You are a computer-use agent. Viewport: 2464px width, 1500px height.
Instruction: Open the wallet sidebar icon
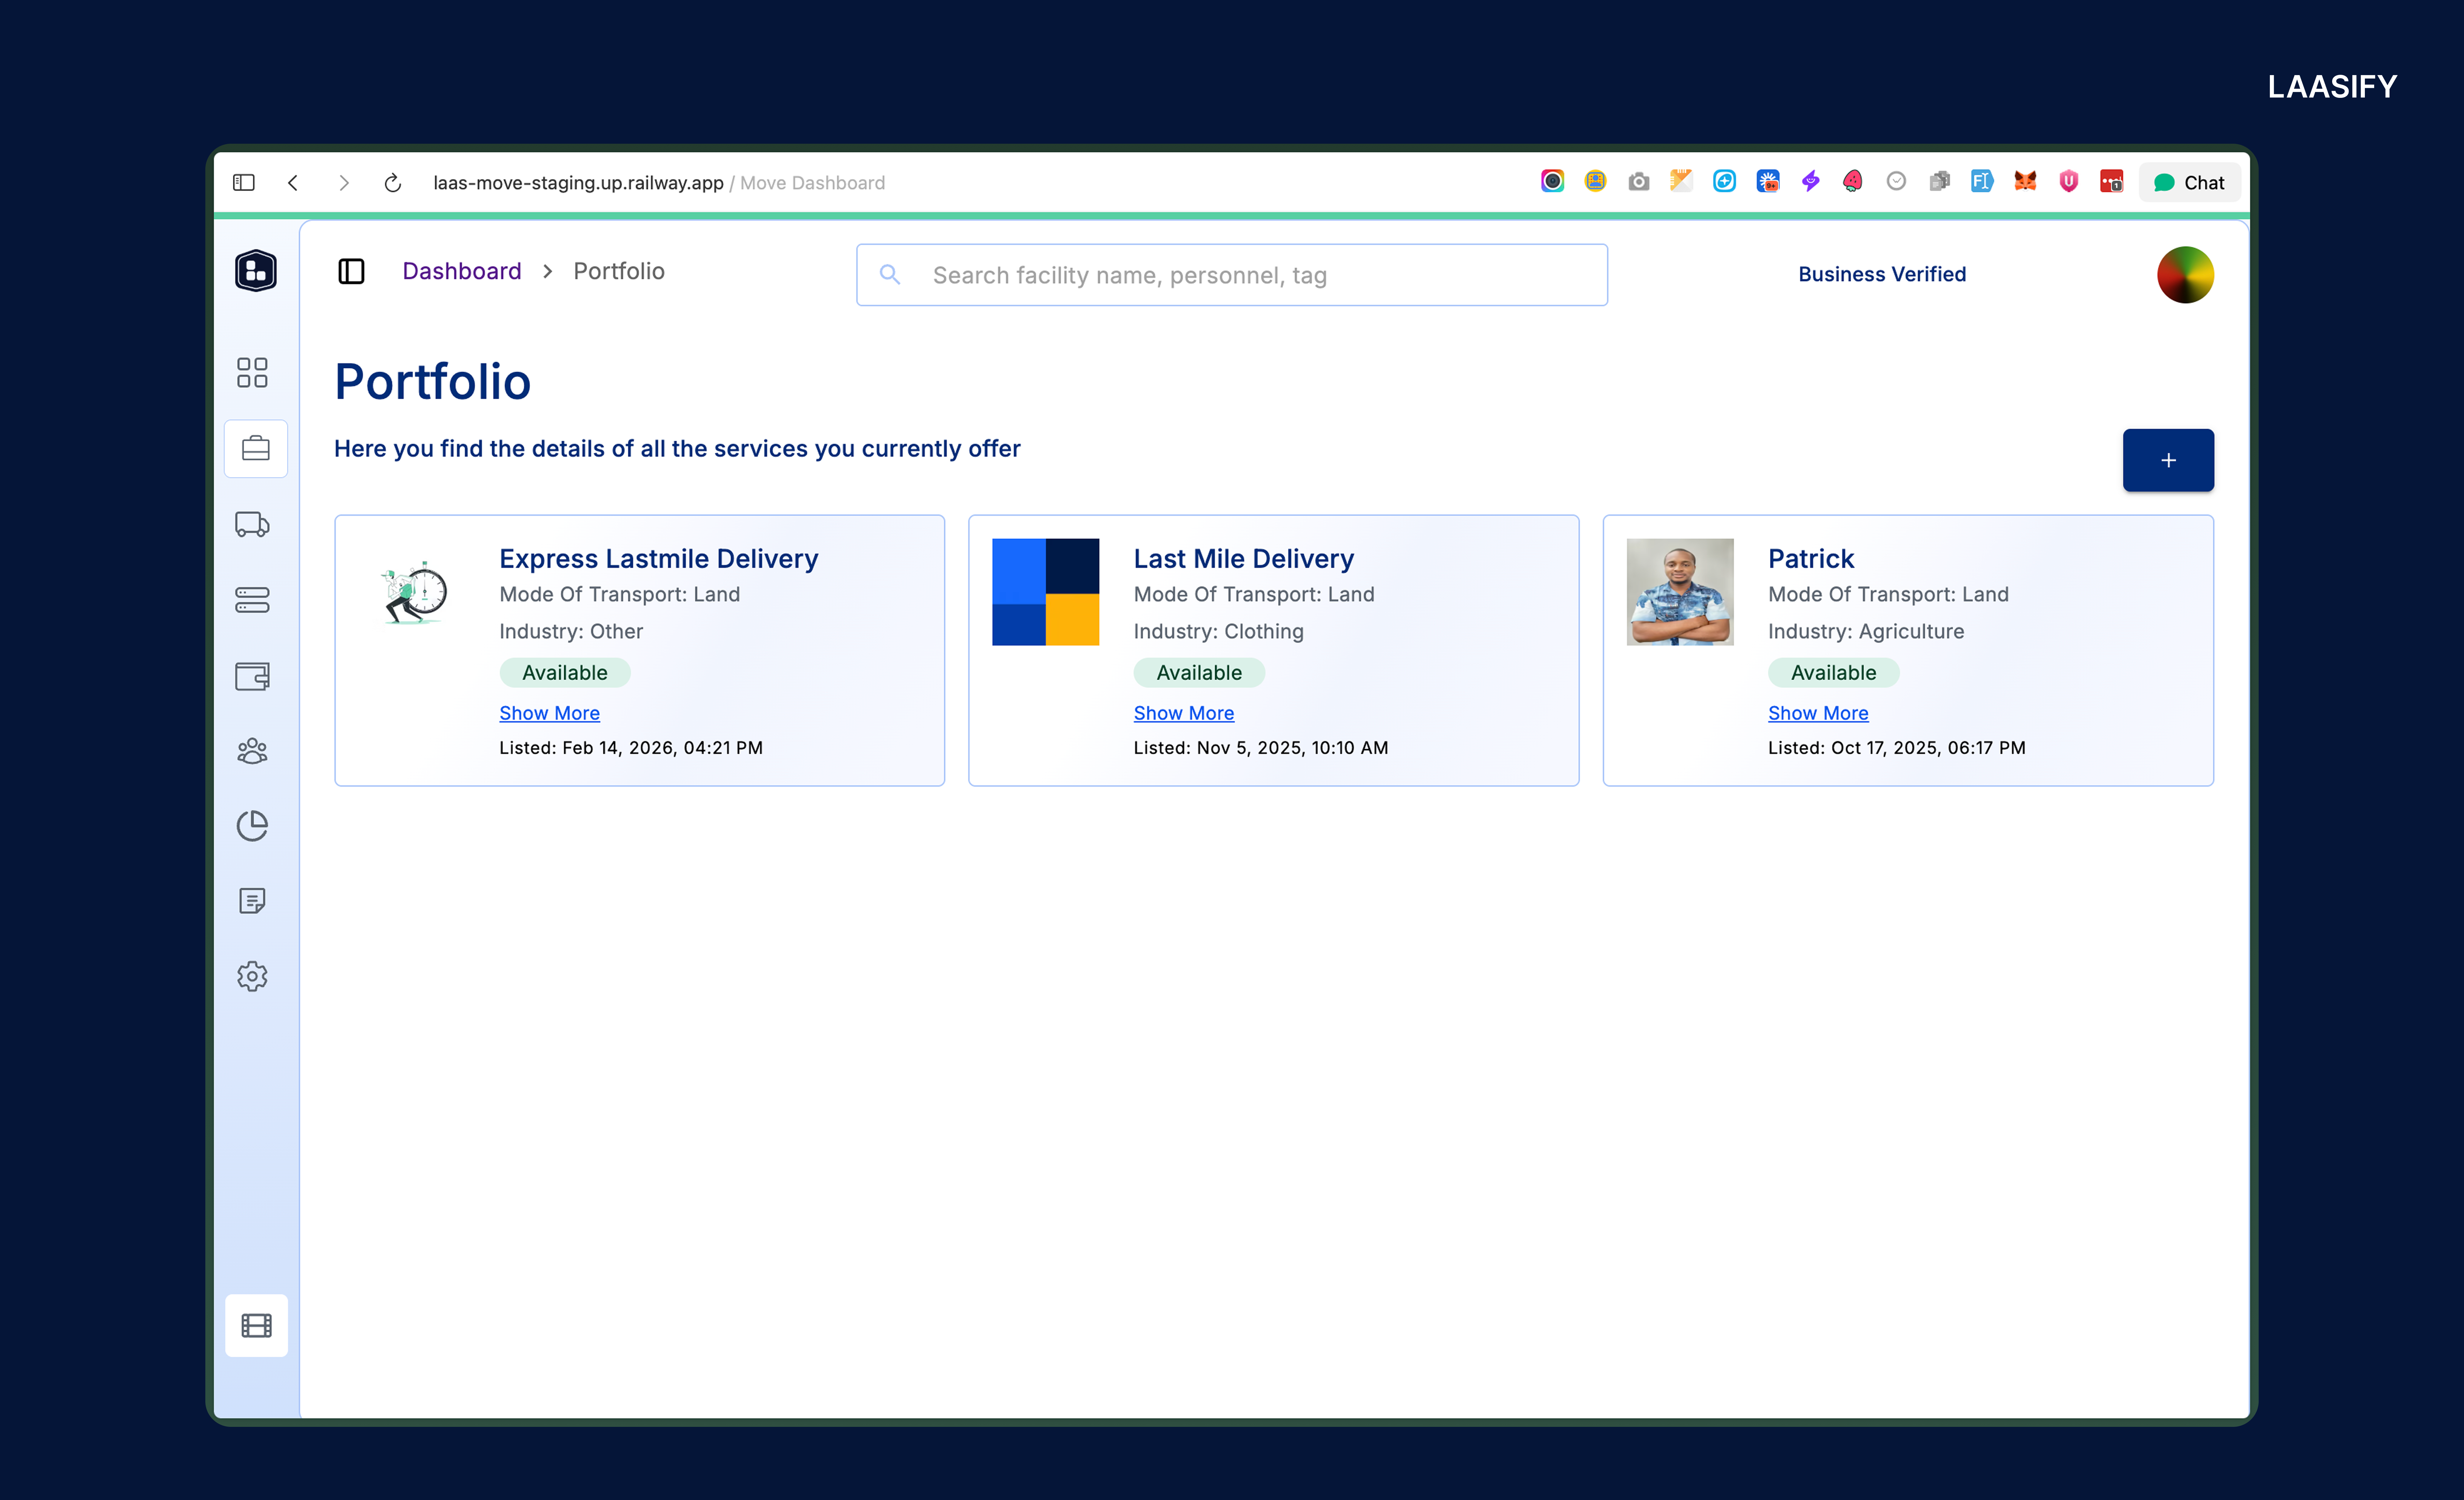252,676
